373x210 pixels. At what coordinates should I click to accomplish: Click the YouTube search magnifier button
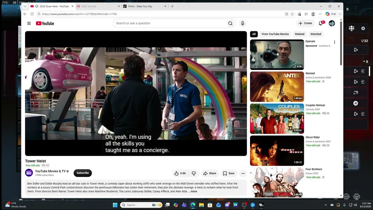tap(230, 23)
